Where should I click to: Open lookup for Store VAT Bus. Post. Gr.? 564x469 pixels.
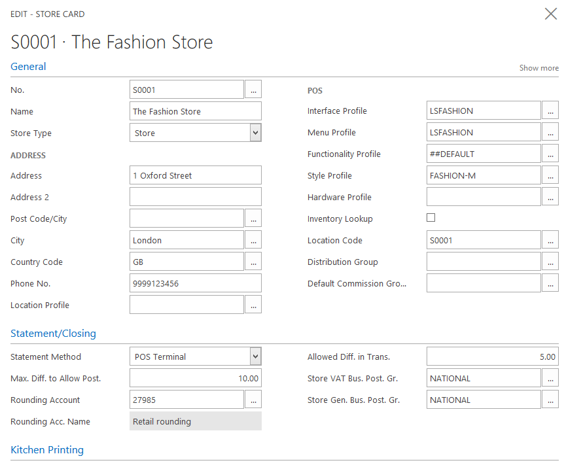550,378
